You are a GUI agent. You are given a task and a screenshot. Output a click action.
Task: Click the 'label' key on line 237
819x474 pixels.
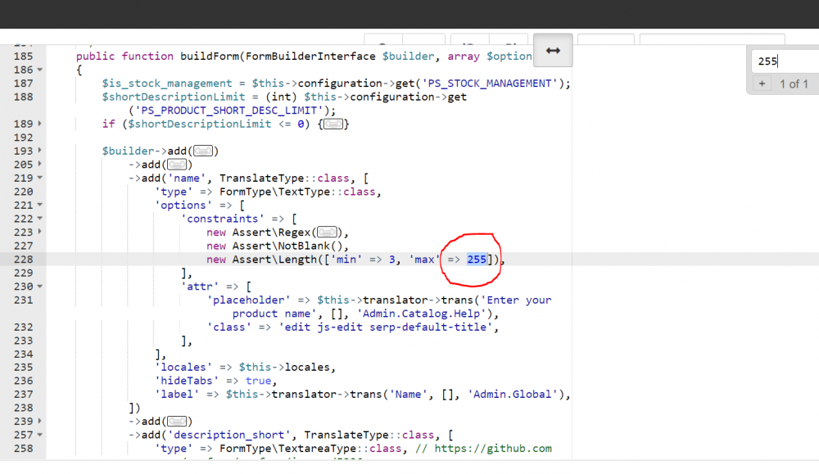click(177, 394)
